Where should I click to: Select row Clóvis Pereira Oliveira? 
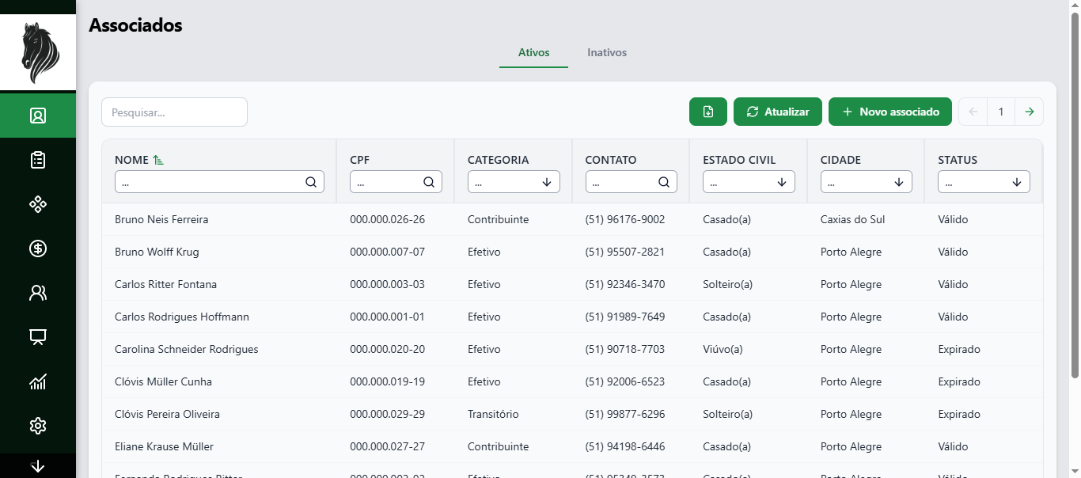point(572,414)
